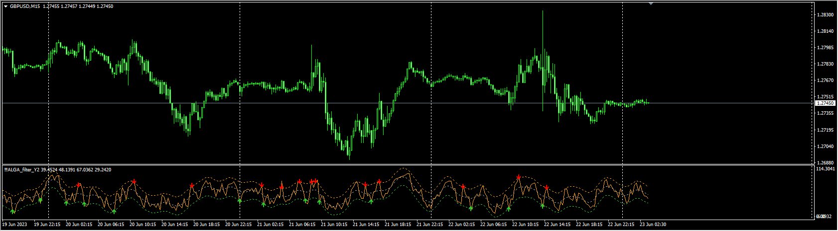Click the rightmost green arrow in the indicator window

(543, 205)
